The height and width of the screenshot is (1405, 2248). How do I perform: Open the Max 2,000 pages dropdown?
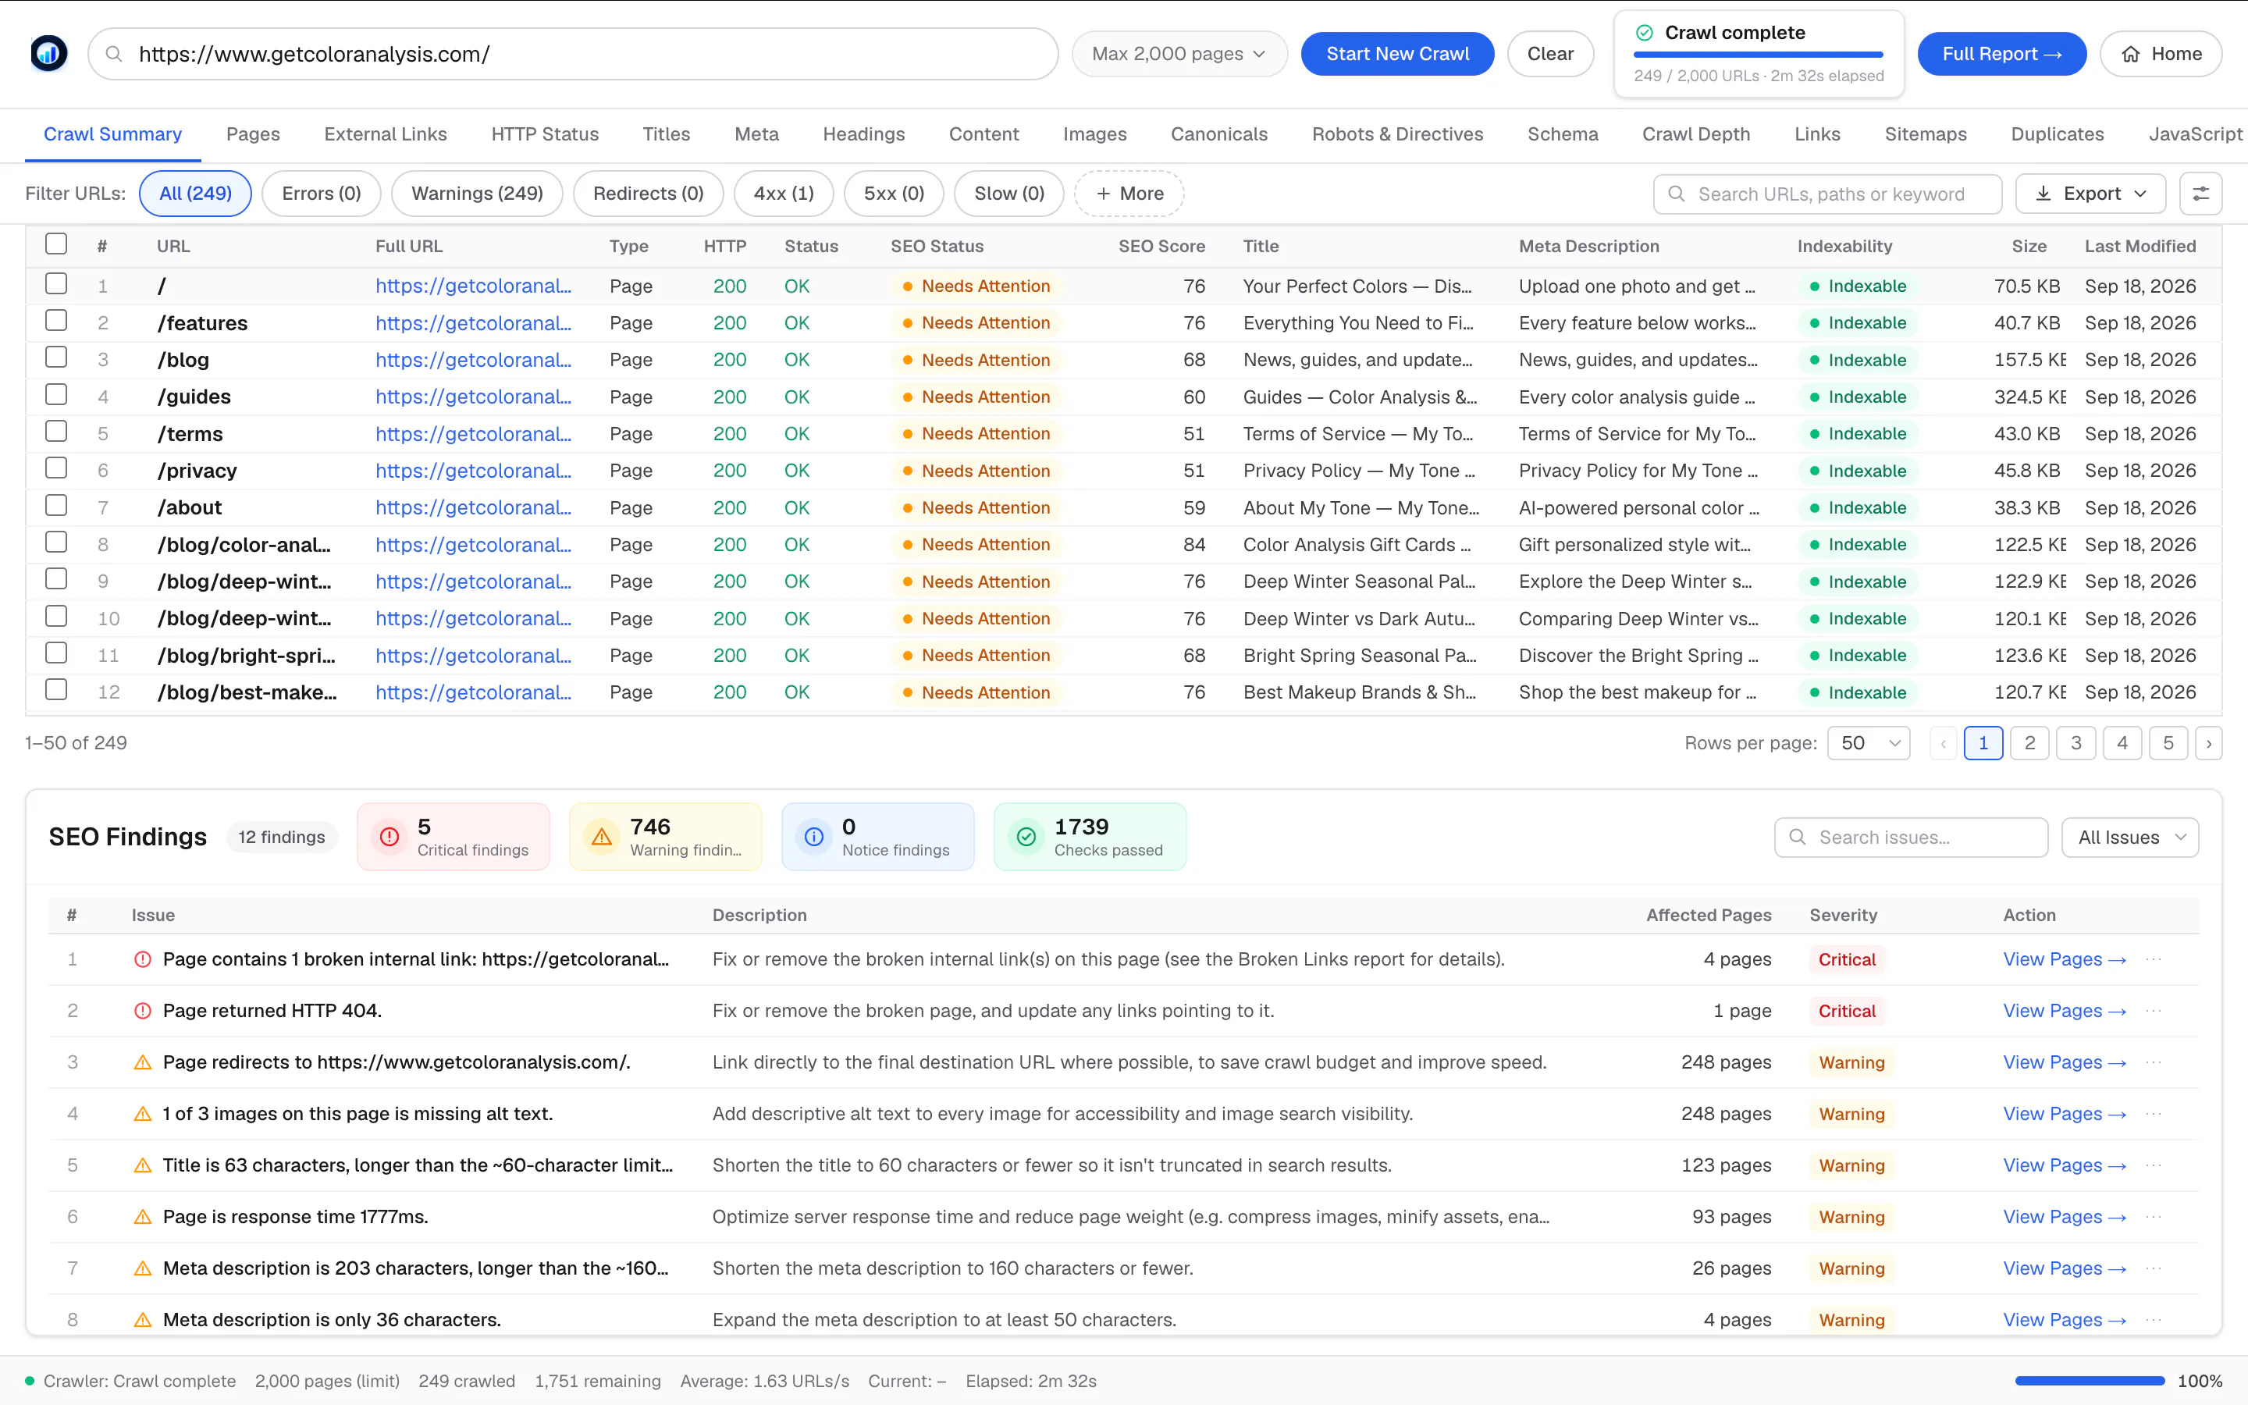point(1179,54)
